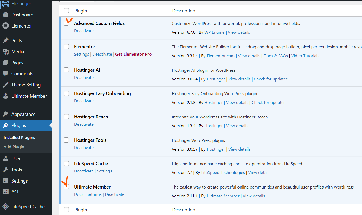362x215 pixels.
Task: Check the Hostinger AI plugin checkbox
Action: tap(66, 70)
